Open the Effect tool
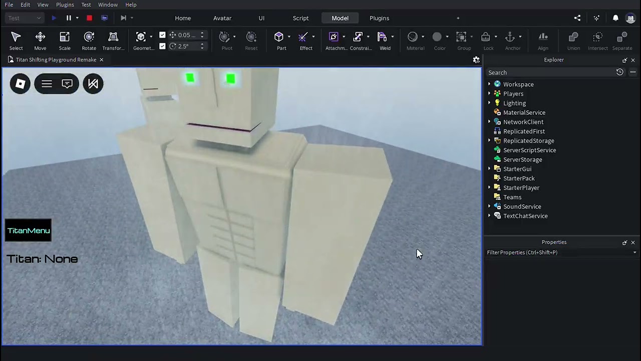Screen dimensions: 641x361 [x=303, y=37]
